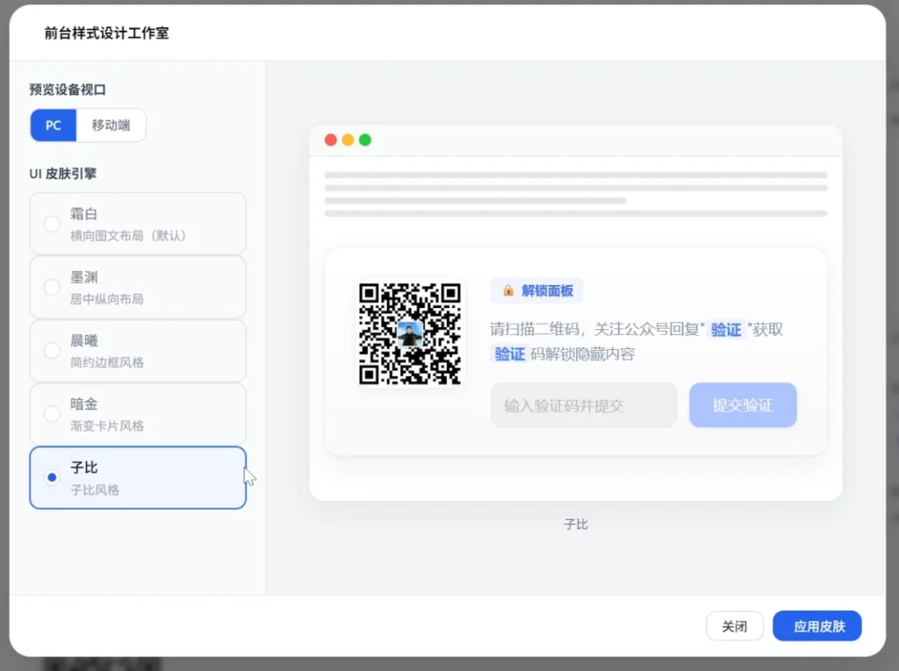Select the 子比 skin radio button
This screenshot has height=671, width=899.
pyautogui.click(x=52, y=477)
